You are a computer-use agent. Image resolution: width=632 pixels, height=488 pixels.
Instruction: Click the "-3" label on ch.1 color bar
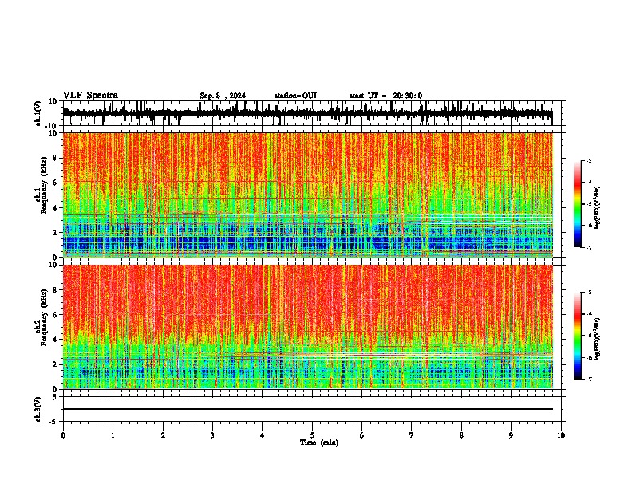pyautogui.click(x=588, y=160)
